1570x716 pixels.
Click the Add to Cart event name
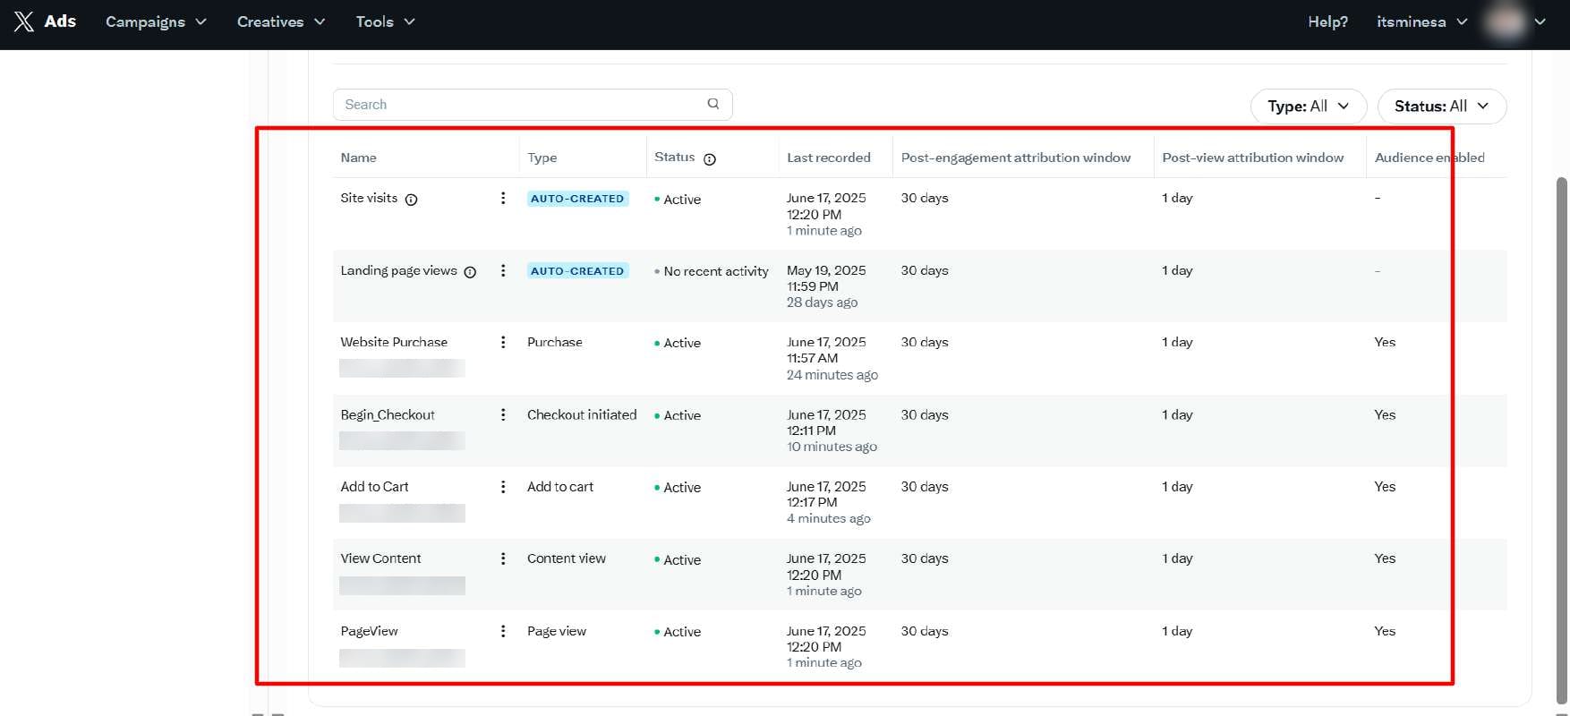374,487
